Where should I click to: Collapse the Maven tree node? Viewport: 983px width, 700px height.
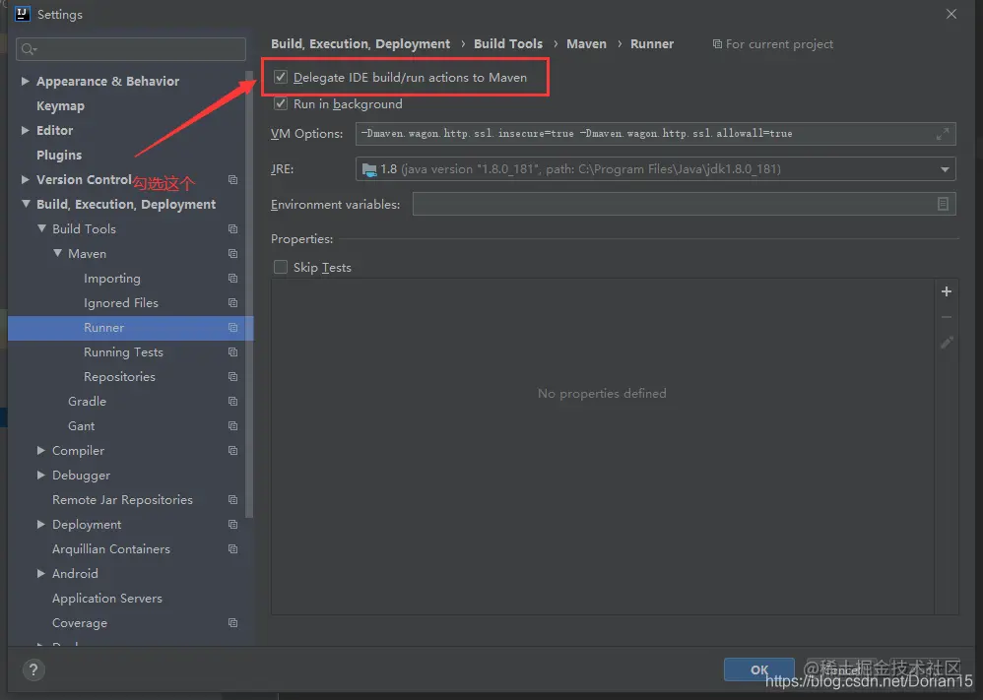point(57,253)
